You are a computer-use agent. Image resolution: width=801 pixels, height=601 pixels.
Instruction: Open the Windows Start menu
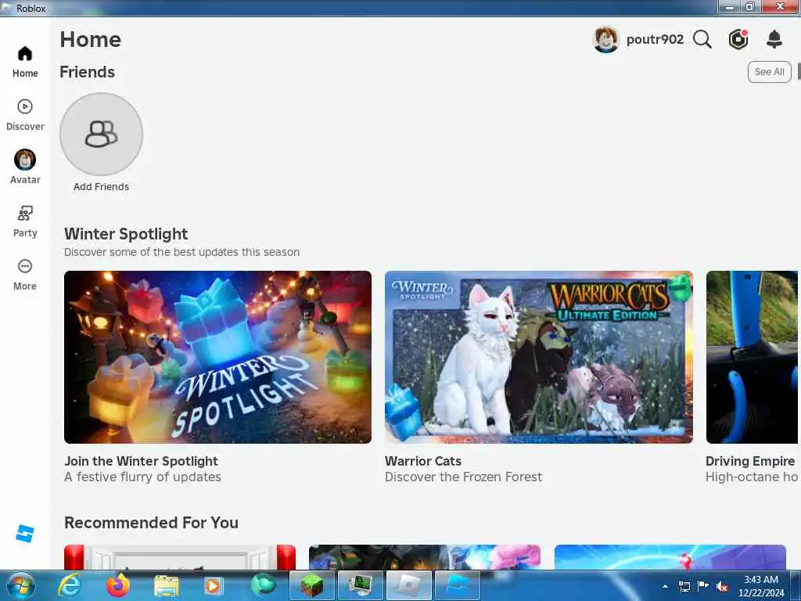(x=21, y=585)
